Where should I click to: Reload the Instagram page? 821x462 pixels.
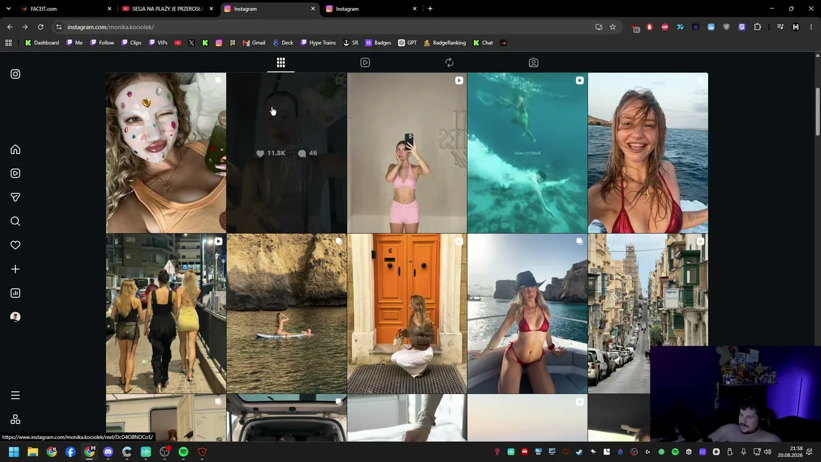coord(40,27)
